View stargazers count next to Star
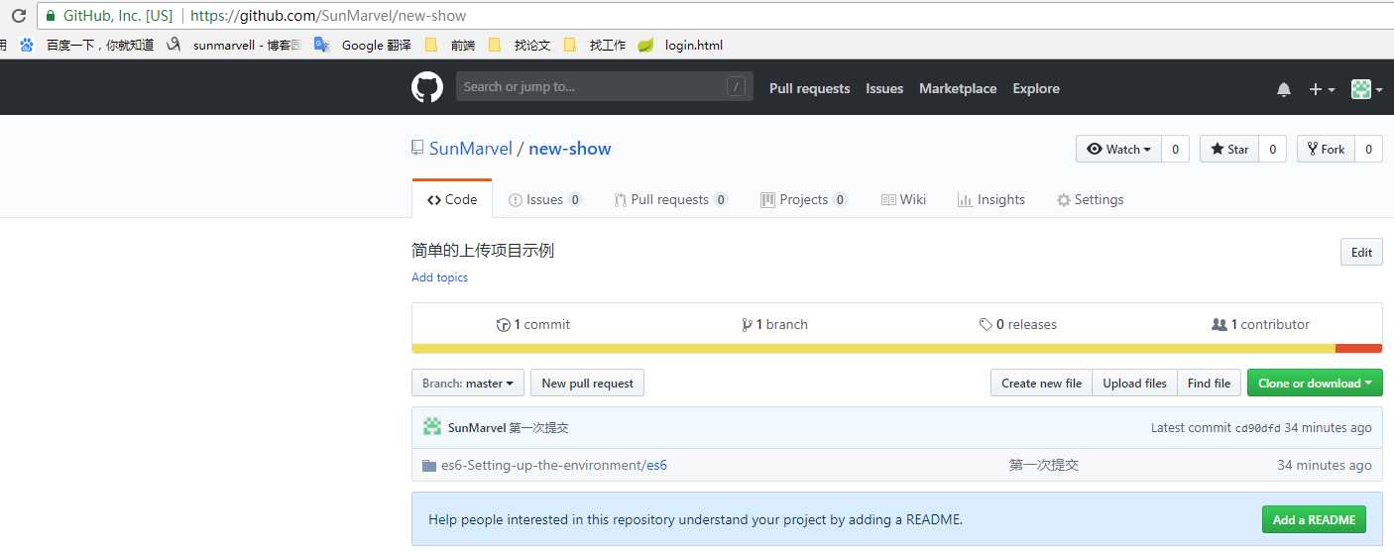The width and height of the screenshot is (1394, 553). point(1273,149)
